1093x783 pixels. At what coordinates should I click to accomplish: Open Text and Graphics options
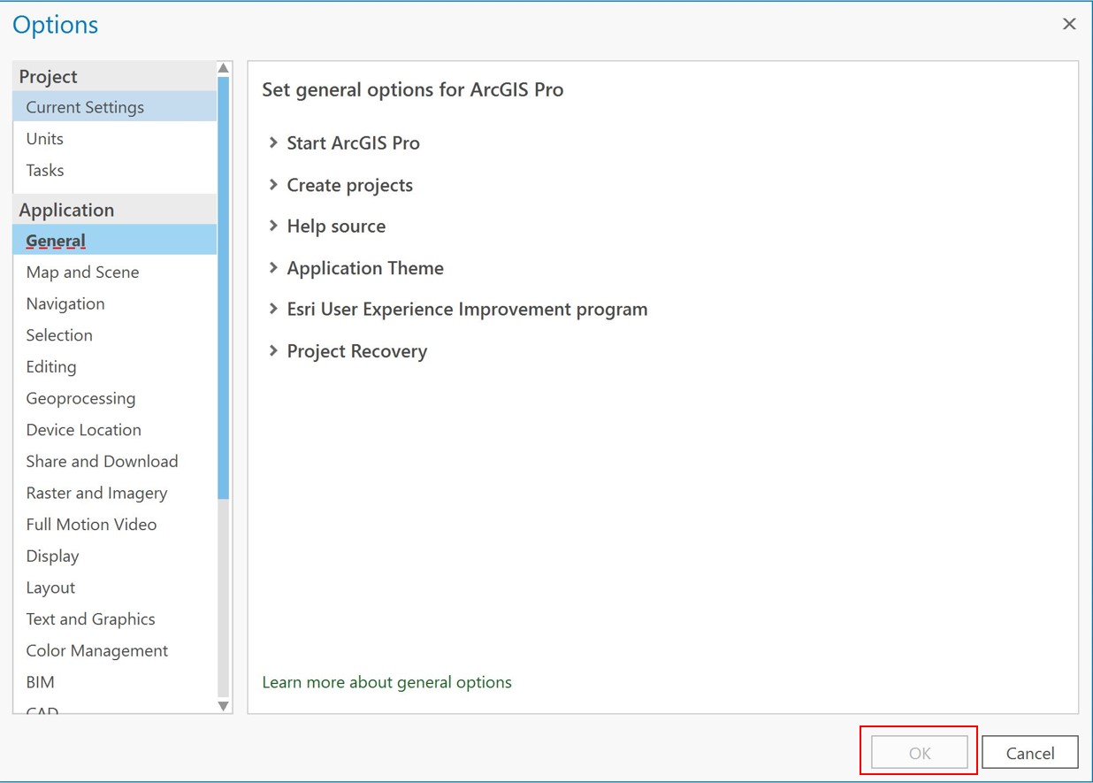[115, 619]
